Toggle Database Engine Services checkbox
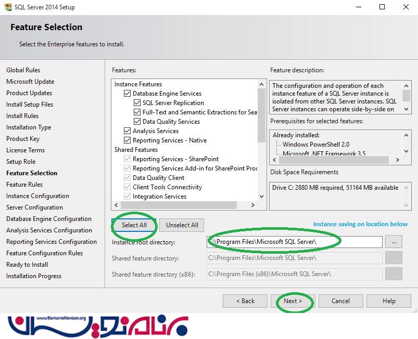 point(127,94)
